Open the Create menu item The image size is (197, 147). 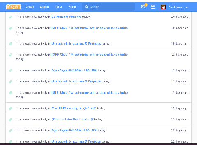(x=30, y=7)
